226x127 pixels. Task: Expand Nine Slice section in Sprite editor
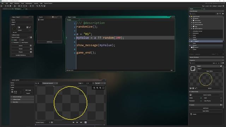pyautogui.click(x=22, y=102)
